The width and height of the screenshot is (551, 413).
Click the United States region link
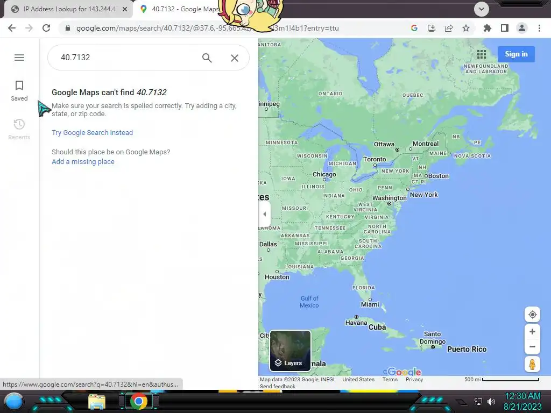pos(358,379)
